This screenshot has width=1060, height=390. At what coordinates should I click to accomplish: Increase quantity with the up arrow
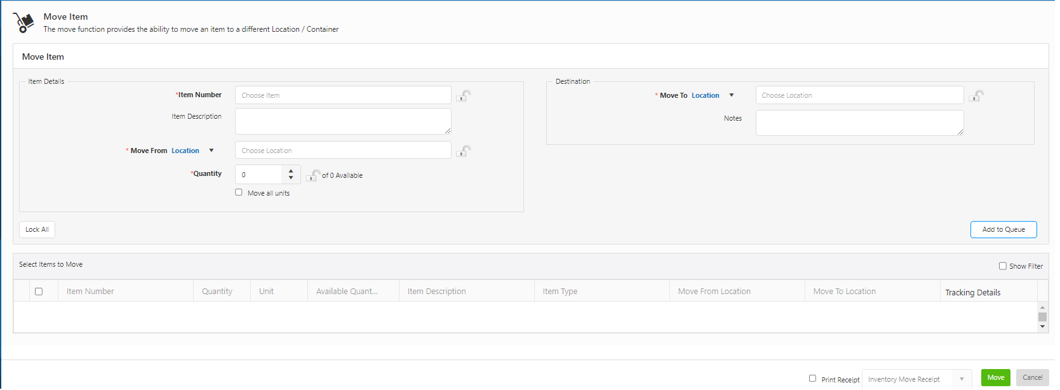[291, 170]
